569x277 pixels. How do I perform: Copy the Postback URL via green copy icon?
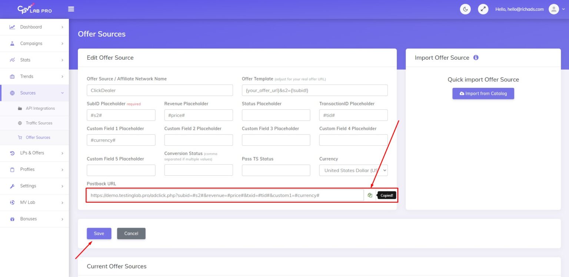point(370,195)
